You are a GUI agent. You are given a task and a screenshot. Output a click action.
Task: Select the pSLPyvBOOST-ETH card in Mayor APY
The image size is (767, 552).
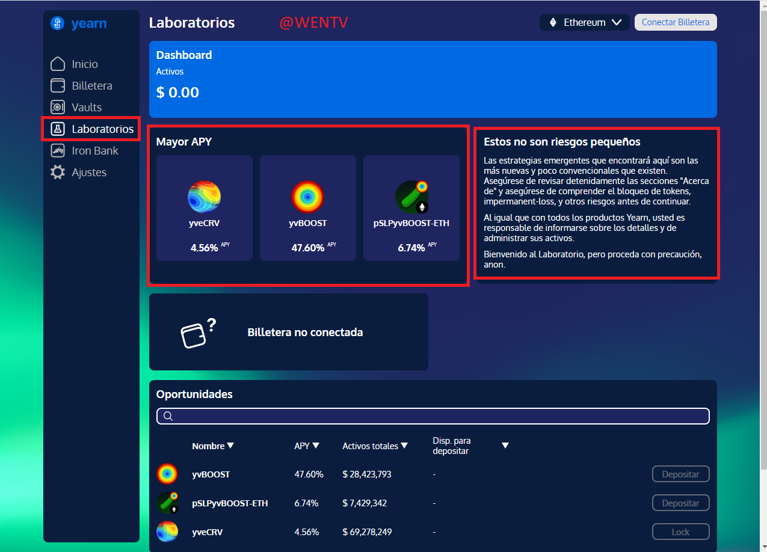pyautogui.click(x=411, y=208)
